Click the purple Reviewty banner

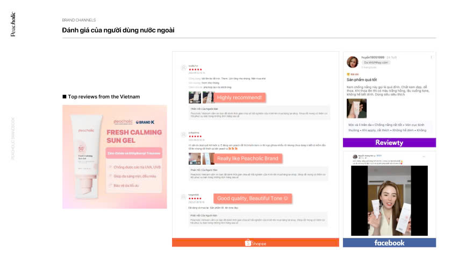pyautogui.click(x=389, y=143)
